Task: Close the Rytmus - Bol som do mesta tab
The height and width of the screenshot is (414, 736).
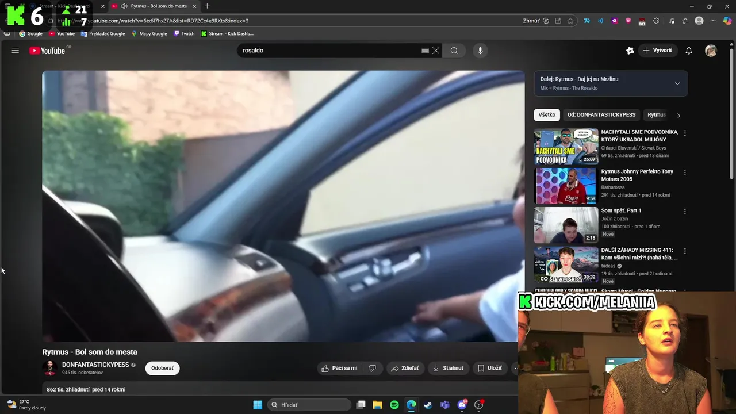Action: (x=194, y=6)
